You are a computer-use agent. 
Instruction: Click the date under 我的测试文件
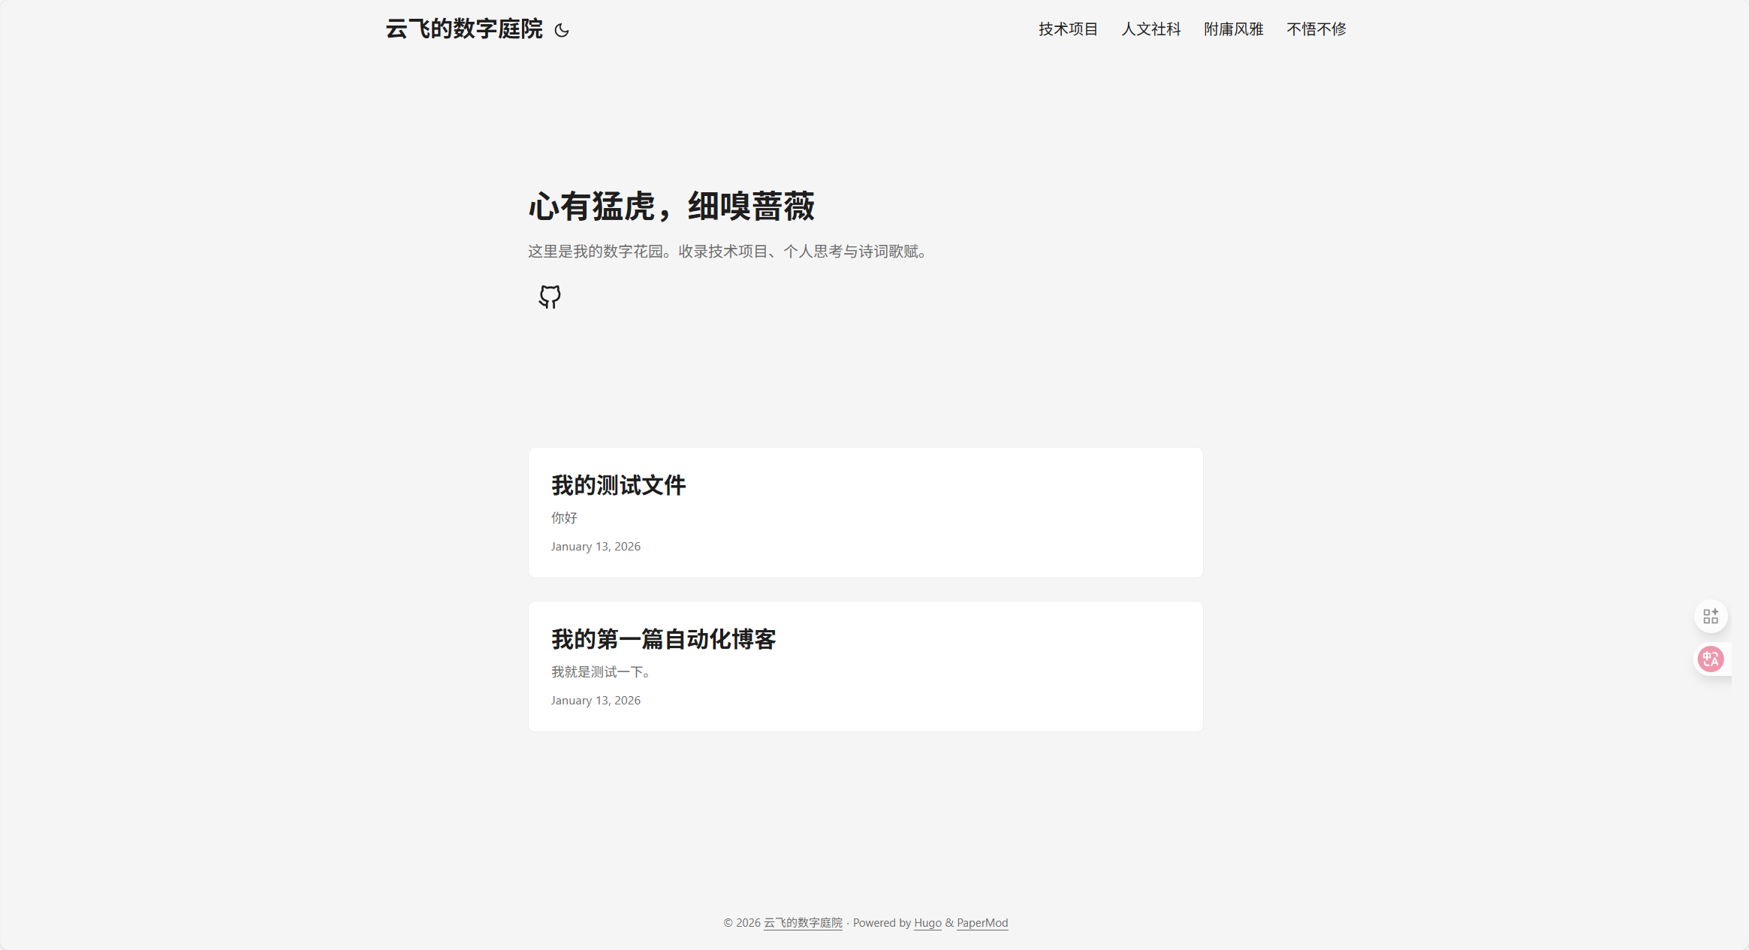pos(596,547)
